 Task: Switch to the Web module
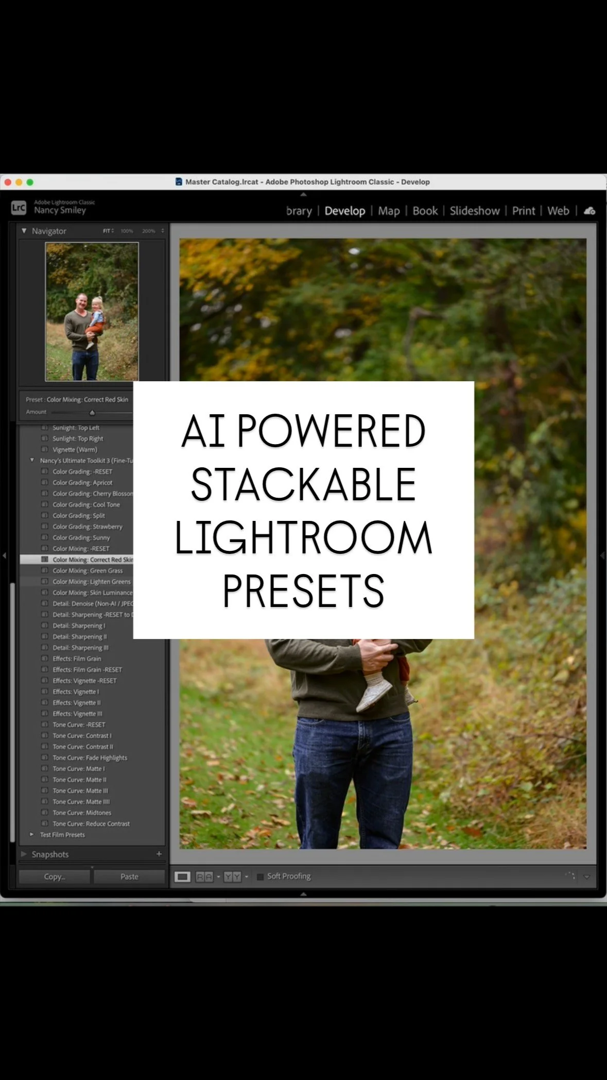point(558,211)
